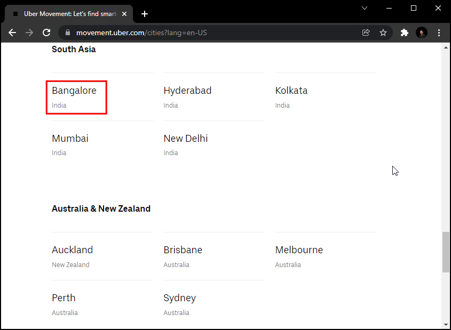
Task: Open the Chrome profile avatar
Action: pos(422,33)
